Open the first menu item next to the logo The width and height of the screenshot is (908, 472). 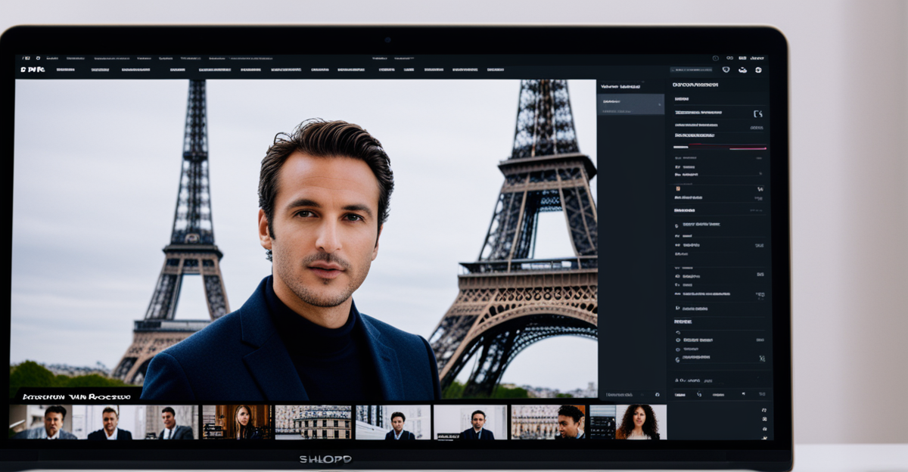click(65, 70)
